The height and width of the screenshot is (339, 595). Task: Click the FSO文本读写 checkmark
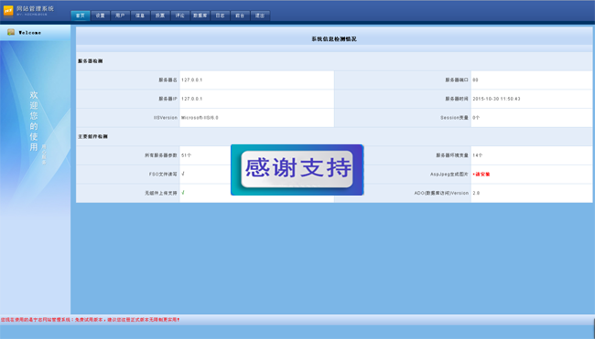point(183,174)
